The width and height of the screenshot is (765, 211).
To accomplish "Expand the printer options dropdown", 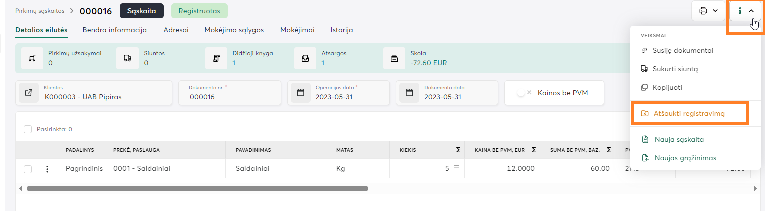I will pyautogui.click(x=708, y=10).
